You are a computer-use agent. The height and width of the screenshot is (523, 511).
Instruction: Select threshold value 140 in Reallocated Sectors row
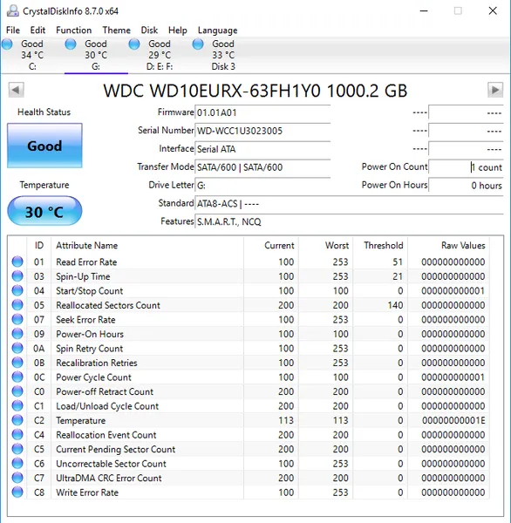click(395, 305)
